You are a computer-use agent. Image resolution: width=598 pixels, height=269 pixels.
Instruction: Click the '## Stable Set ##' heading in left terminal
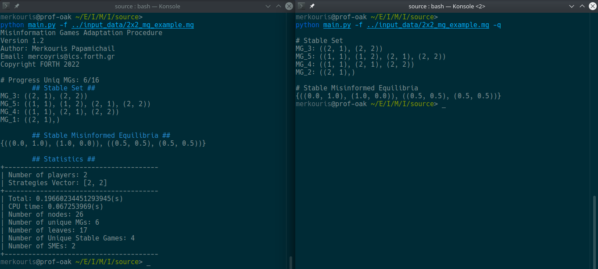(64, 88)
